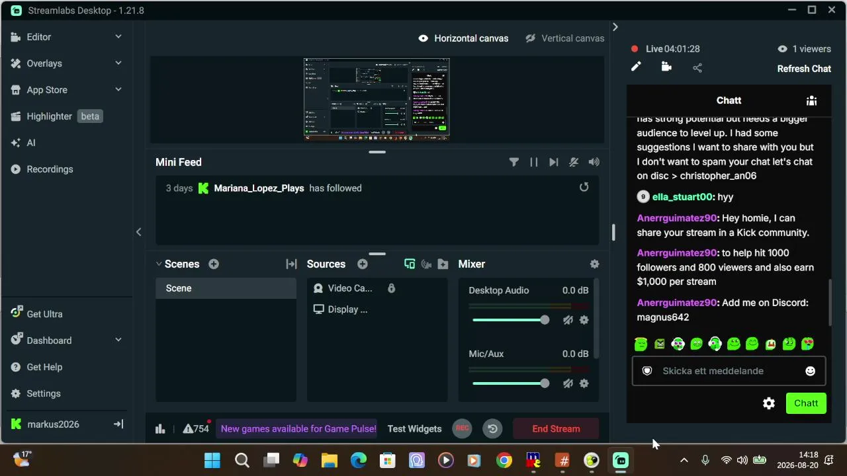The height and width of the screenshot is (476, 847).
Task: Click the share stream icon
Action: coord(697,67)
